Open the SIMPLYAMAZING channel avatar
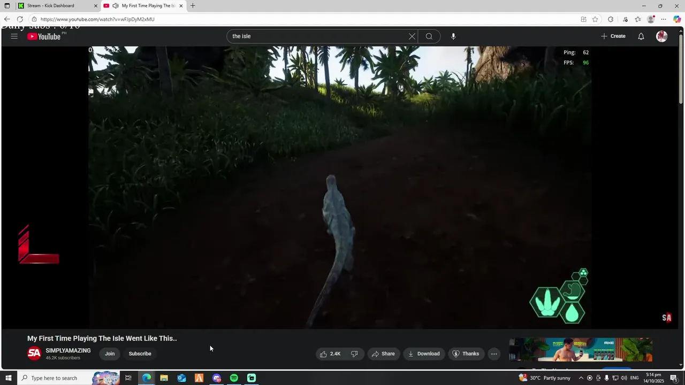The width and height of the screenshot is (685, 385). point(34,353)
